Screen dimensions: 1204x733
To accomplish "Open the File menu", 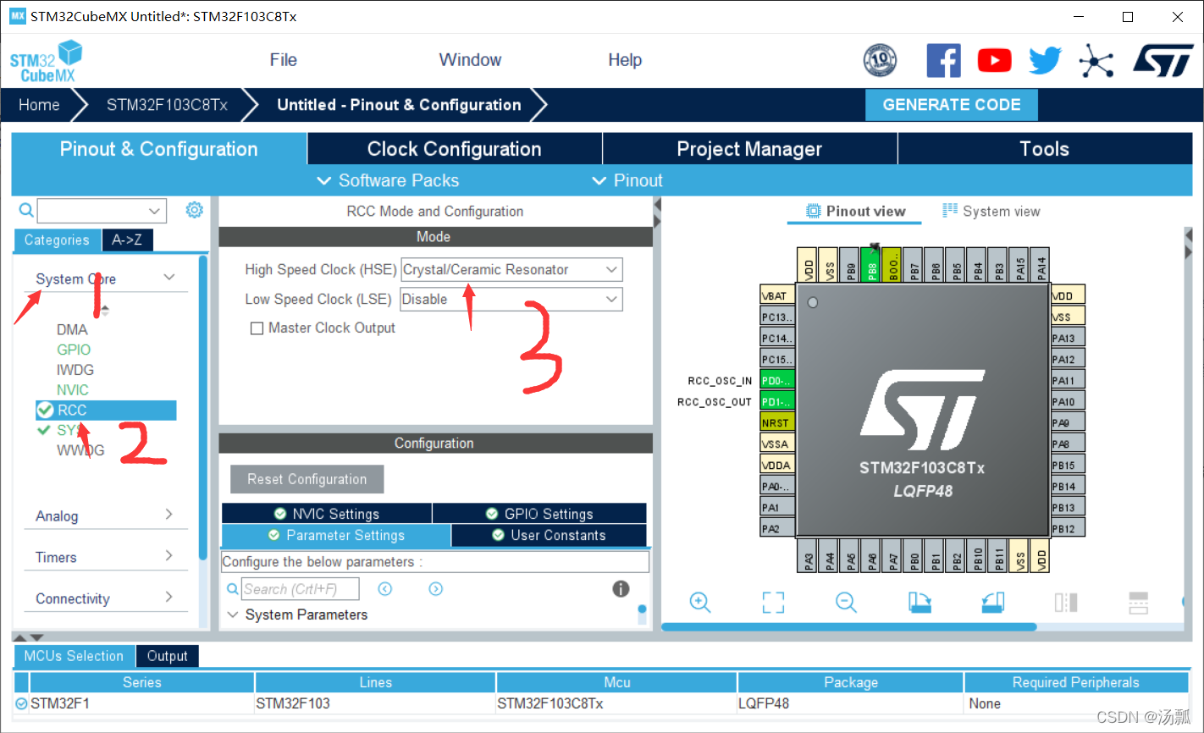I will pos(284,60).
